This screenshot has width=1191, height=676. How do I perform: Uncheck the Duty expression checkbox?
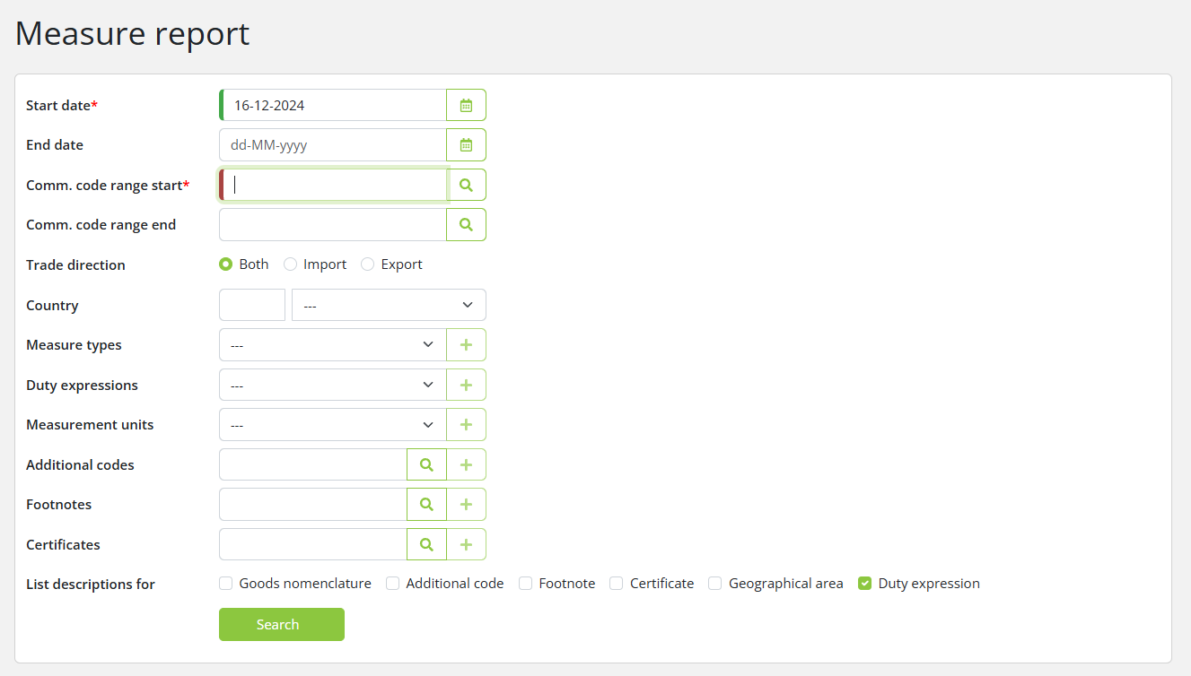pyautogui.click(x=865, y=584)
